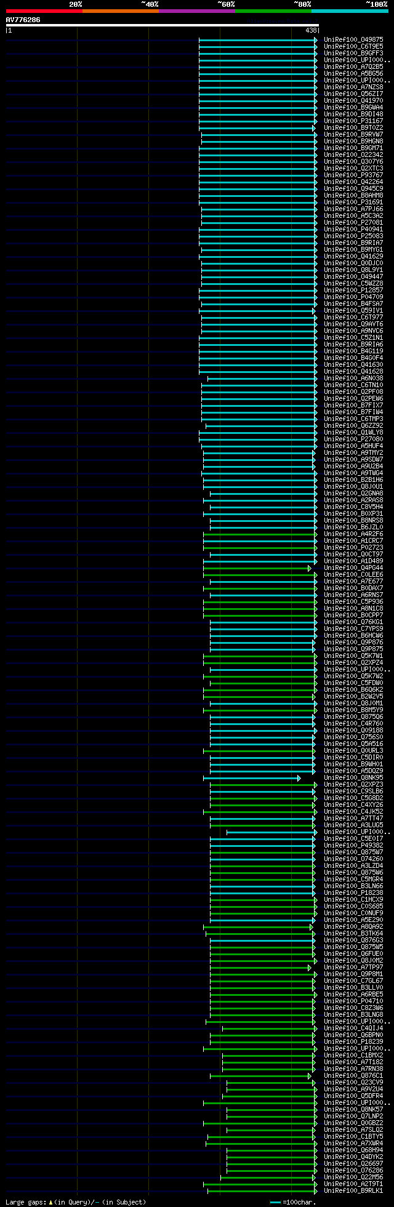Click the green ~80% identity legend segment

point(273,11)
